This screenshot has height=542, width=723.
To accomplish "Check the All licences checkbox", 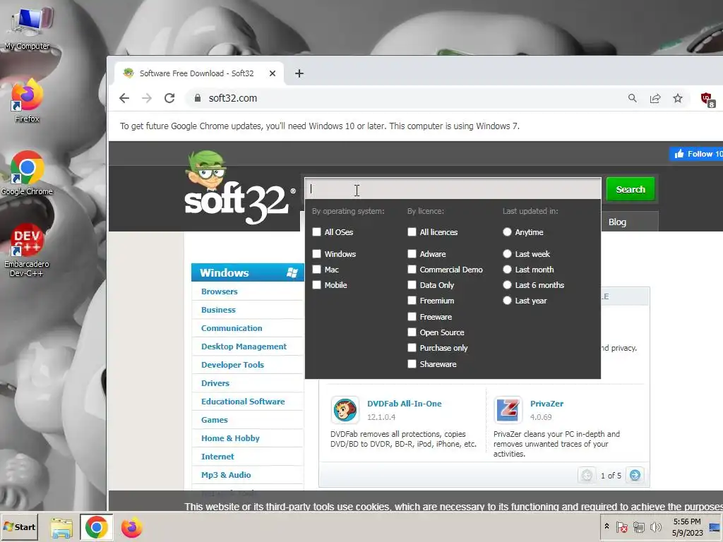I will click(x=412, y=231).
